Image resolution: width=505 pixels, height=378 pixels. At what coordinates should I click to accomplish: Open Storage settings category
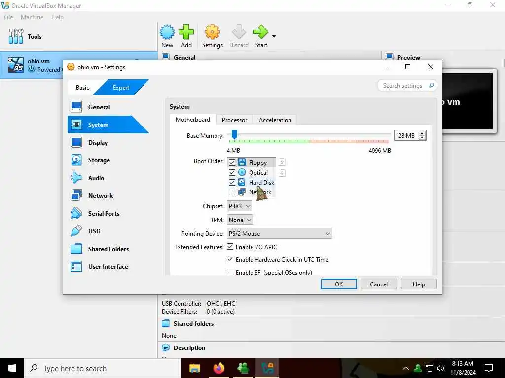pyautogui.click(x=99, y=160)
